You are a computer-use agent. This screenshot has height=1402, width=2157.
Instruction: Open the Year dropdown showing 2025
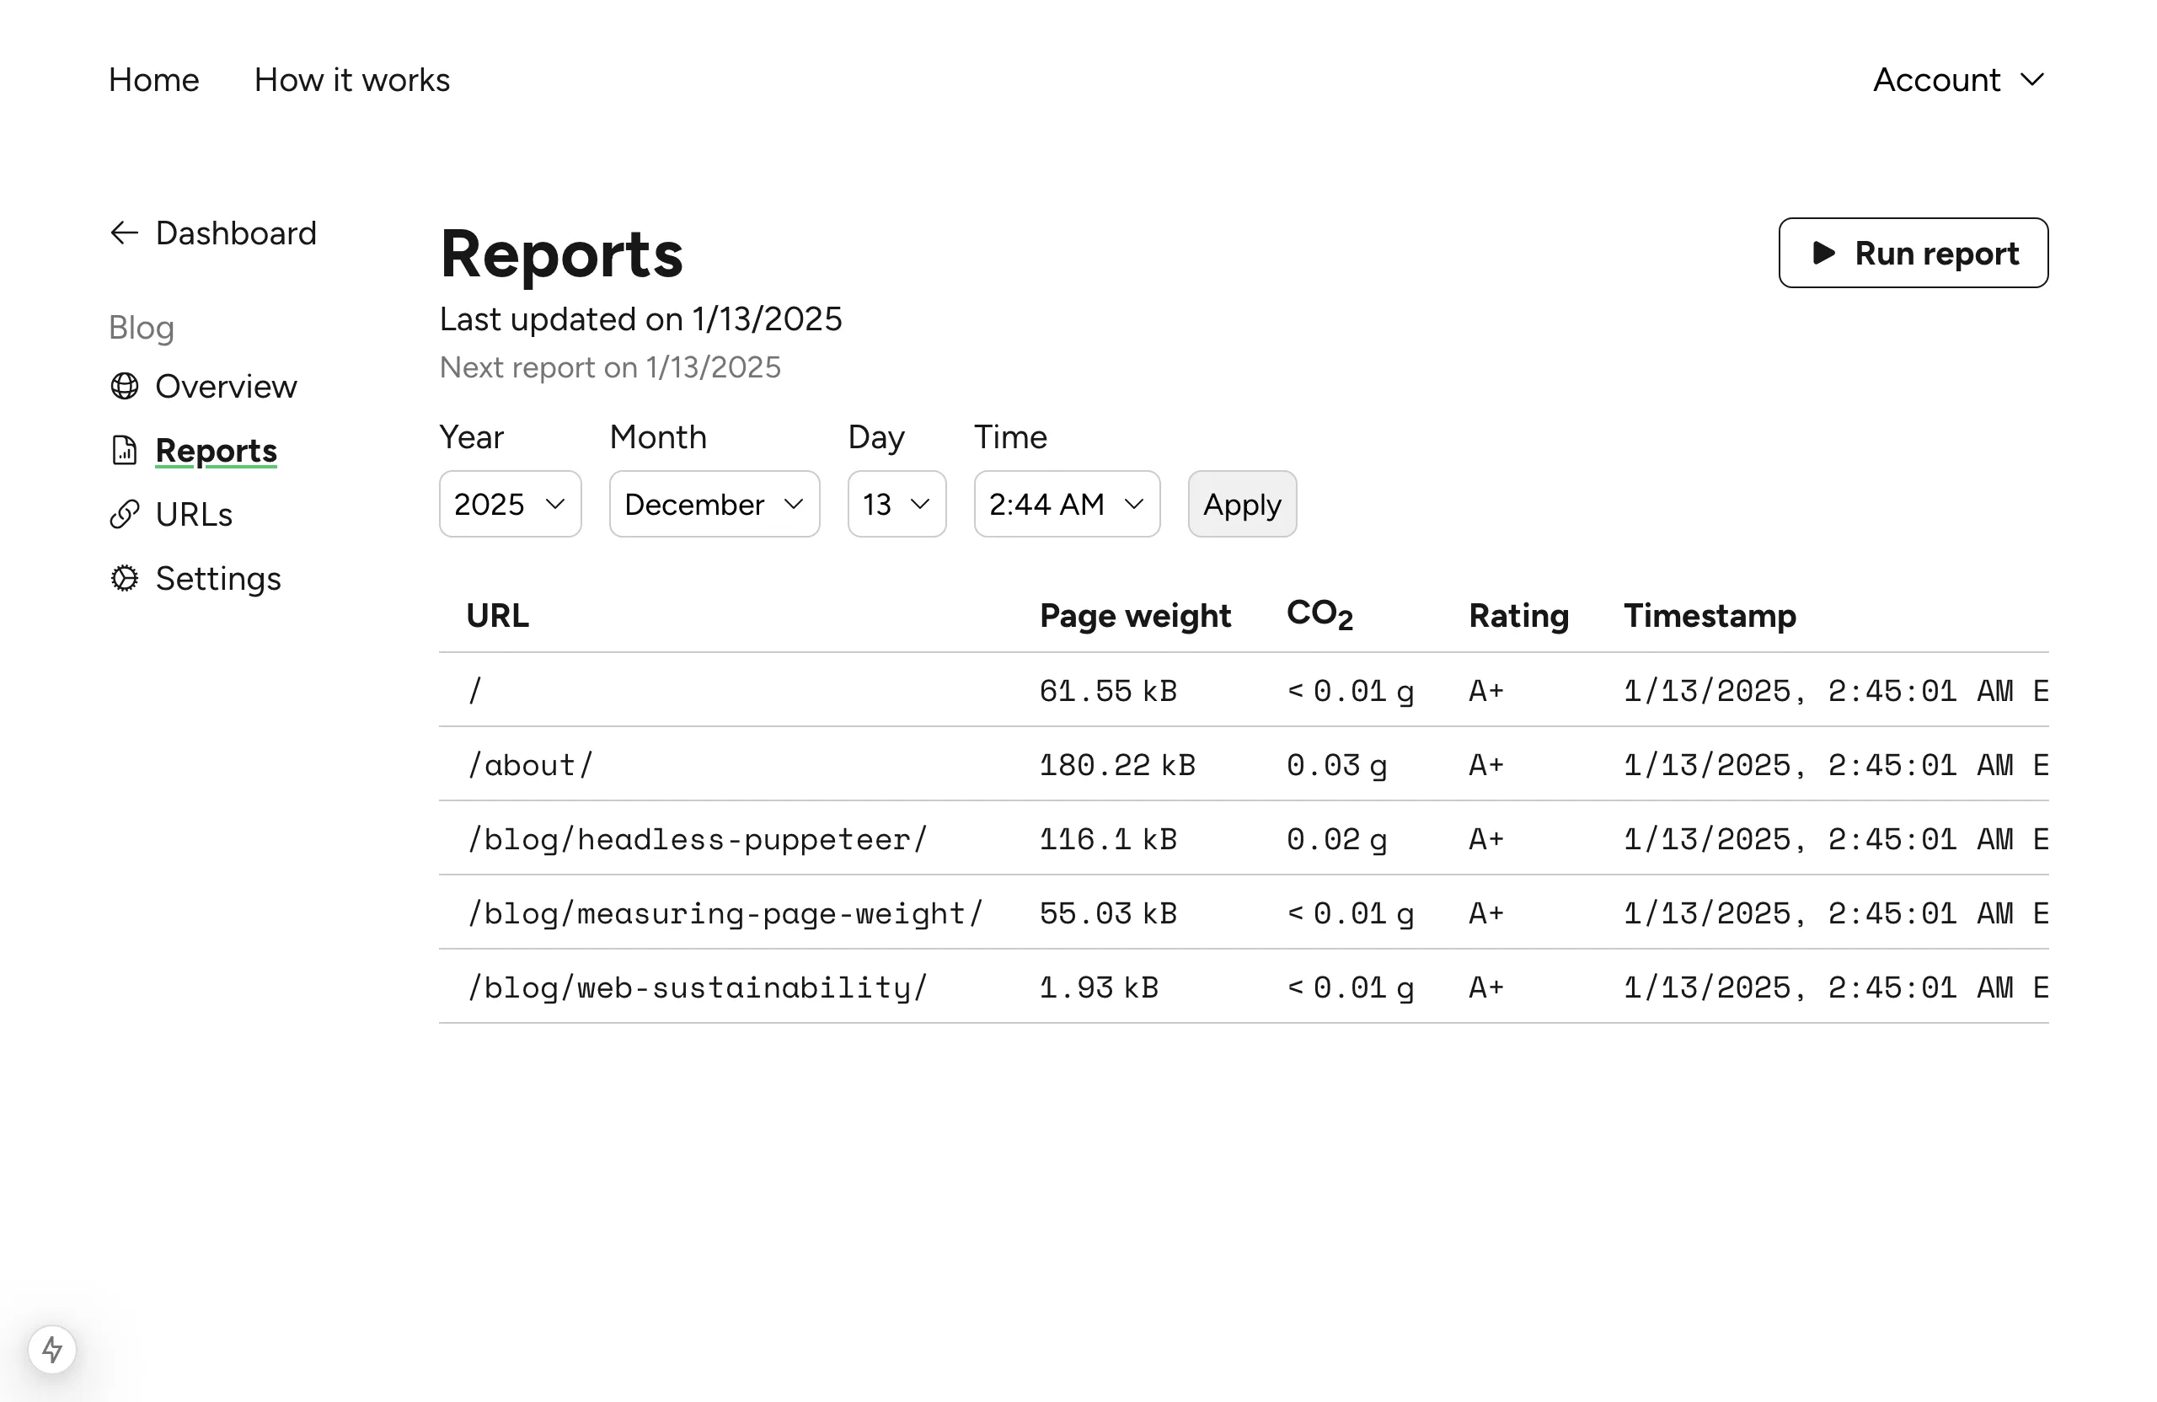510,504
